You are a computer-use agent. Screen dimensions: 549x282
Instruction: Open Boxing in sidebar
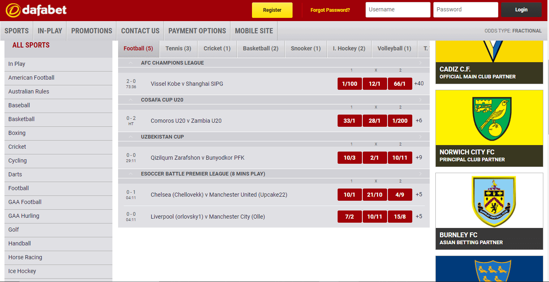(58, 133)
